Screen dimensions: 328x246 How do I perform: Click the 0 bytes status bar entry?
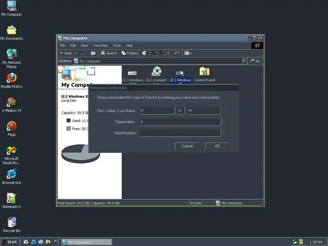coord(196,203)
